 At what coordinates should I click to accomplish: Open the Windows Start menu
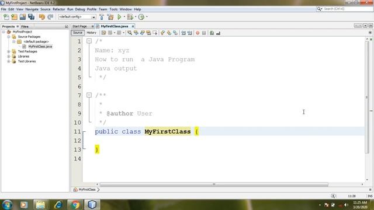(7, 205)
